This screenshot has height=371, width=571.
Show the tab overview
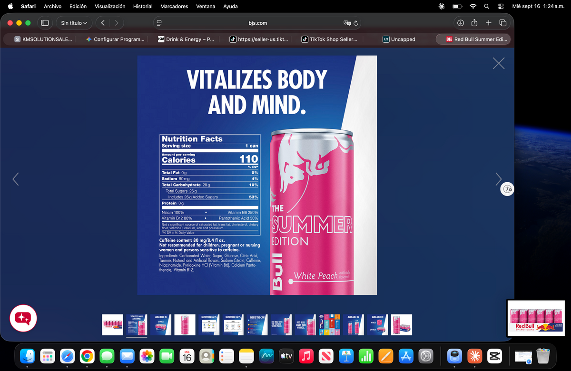[x=502, y=23]
